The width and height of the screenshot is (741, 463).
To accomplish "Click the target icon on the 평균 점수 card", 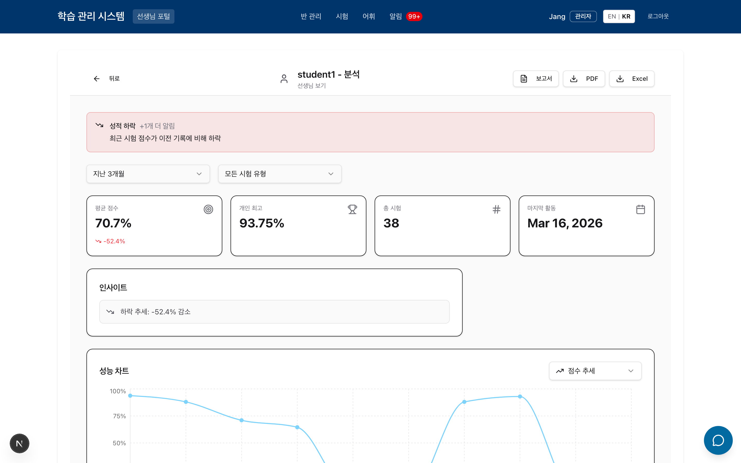I will coord(208,209).
